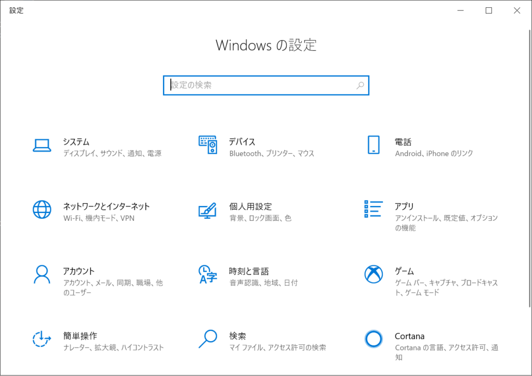Select the システム heading
The height and width of the screenshot is (376, 532).
[76, 142]
